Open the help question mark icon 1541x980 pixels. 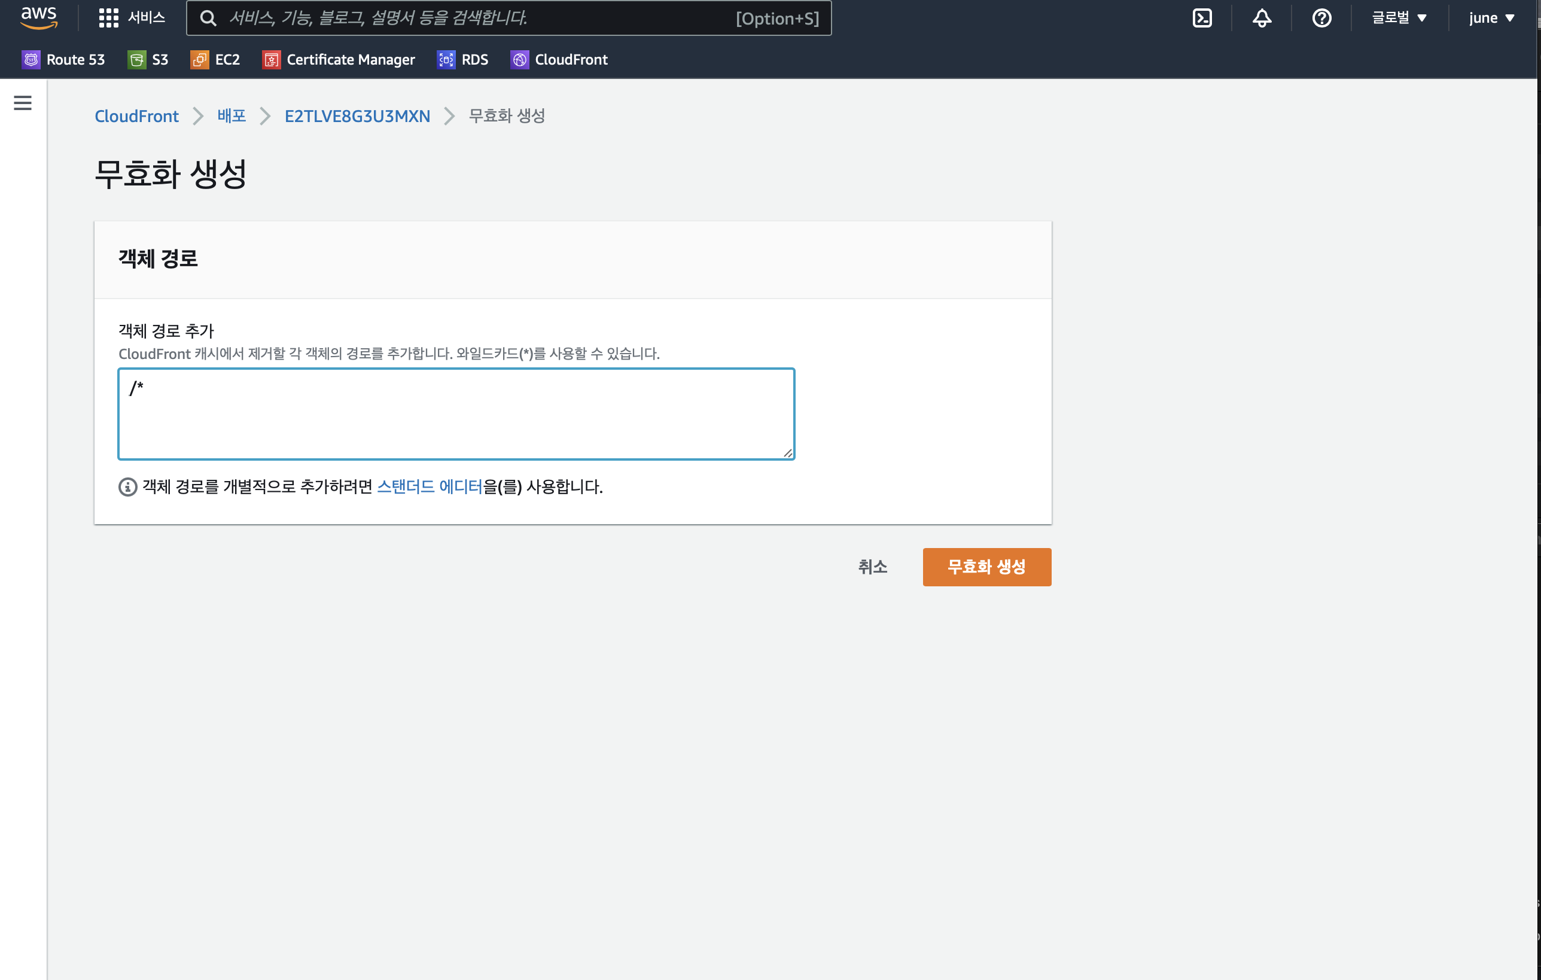1321,18
